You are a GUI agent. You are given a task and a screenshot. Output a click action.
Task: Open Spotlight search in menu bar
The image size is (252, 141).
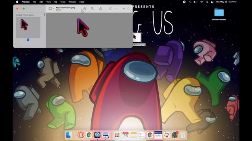[x=207, y=2]
